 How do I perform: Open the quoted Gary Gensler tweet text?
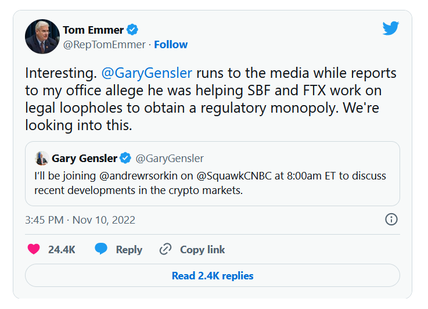tap(210, 182)
